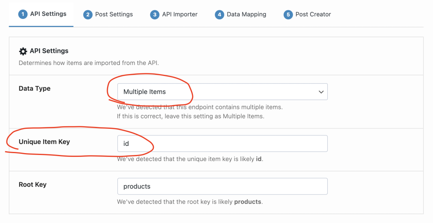Focus the Unique Item Key input containing id
The width and height of the screenshot is (433, 223).
[x=222, y=143]
